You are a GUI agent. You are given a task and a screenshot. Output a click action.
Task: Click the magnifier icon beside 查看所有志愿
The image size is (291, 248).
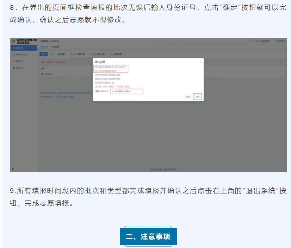coord(13,55)
